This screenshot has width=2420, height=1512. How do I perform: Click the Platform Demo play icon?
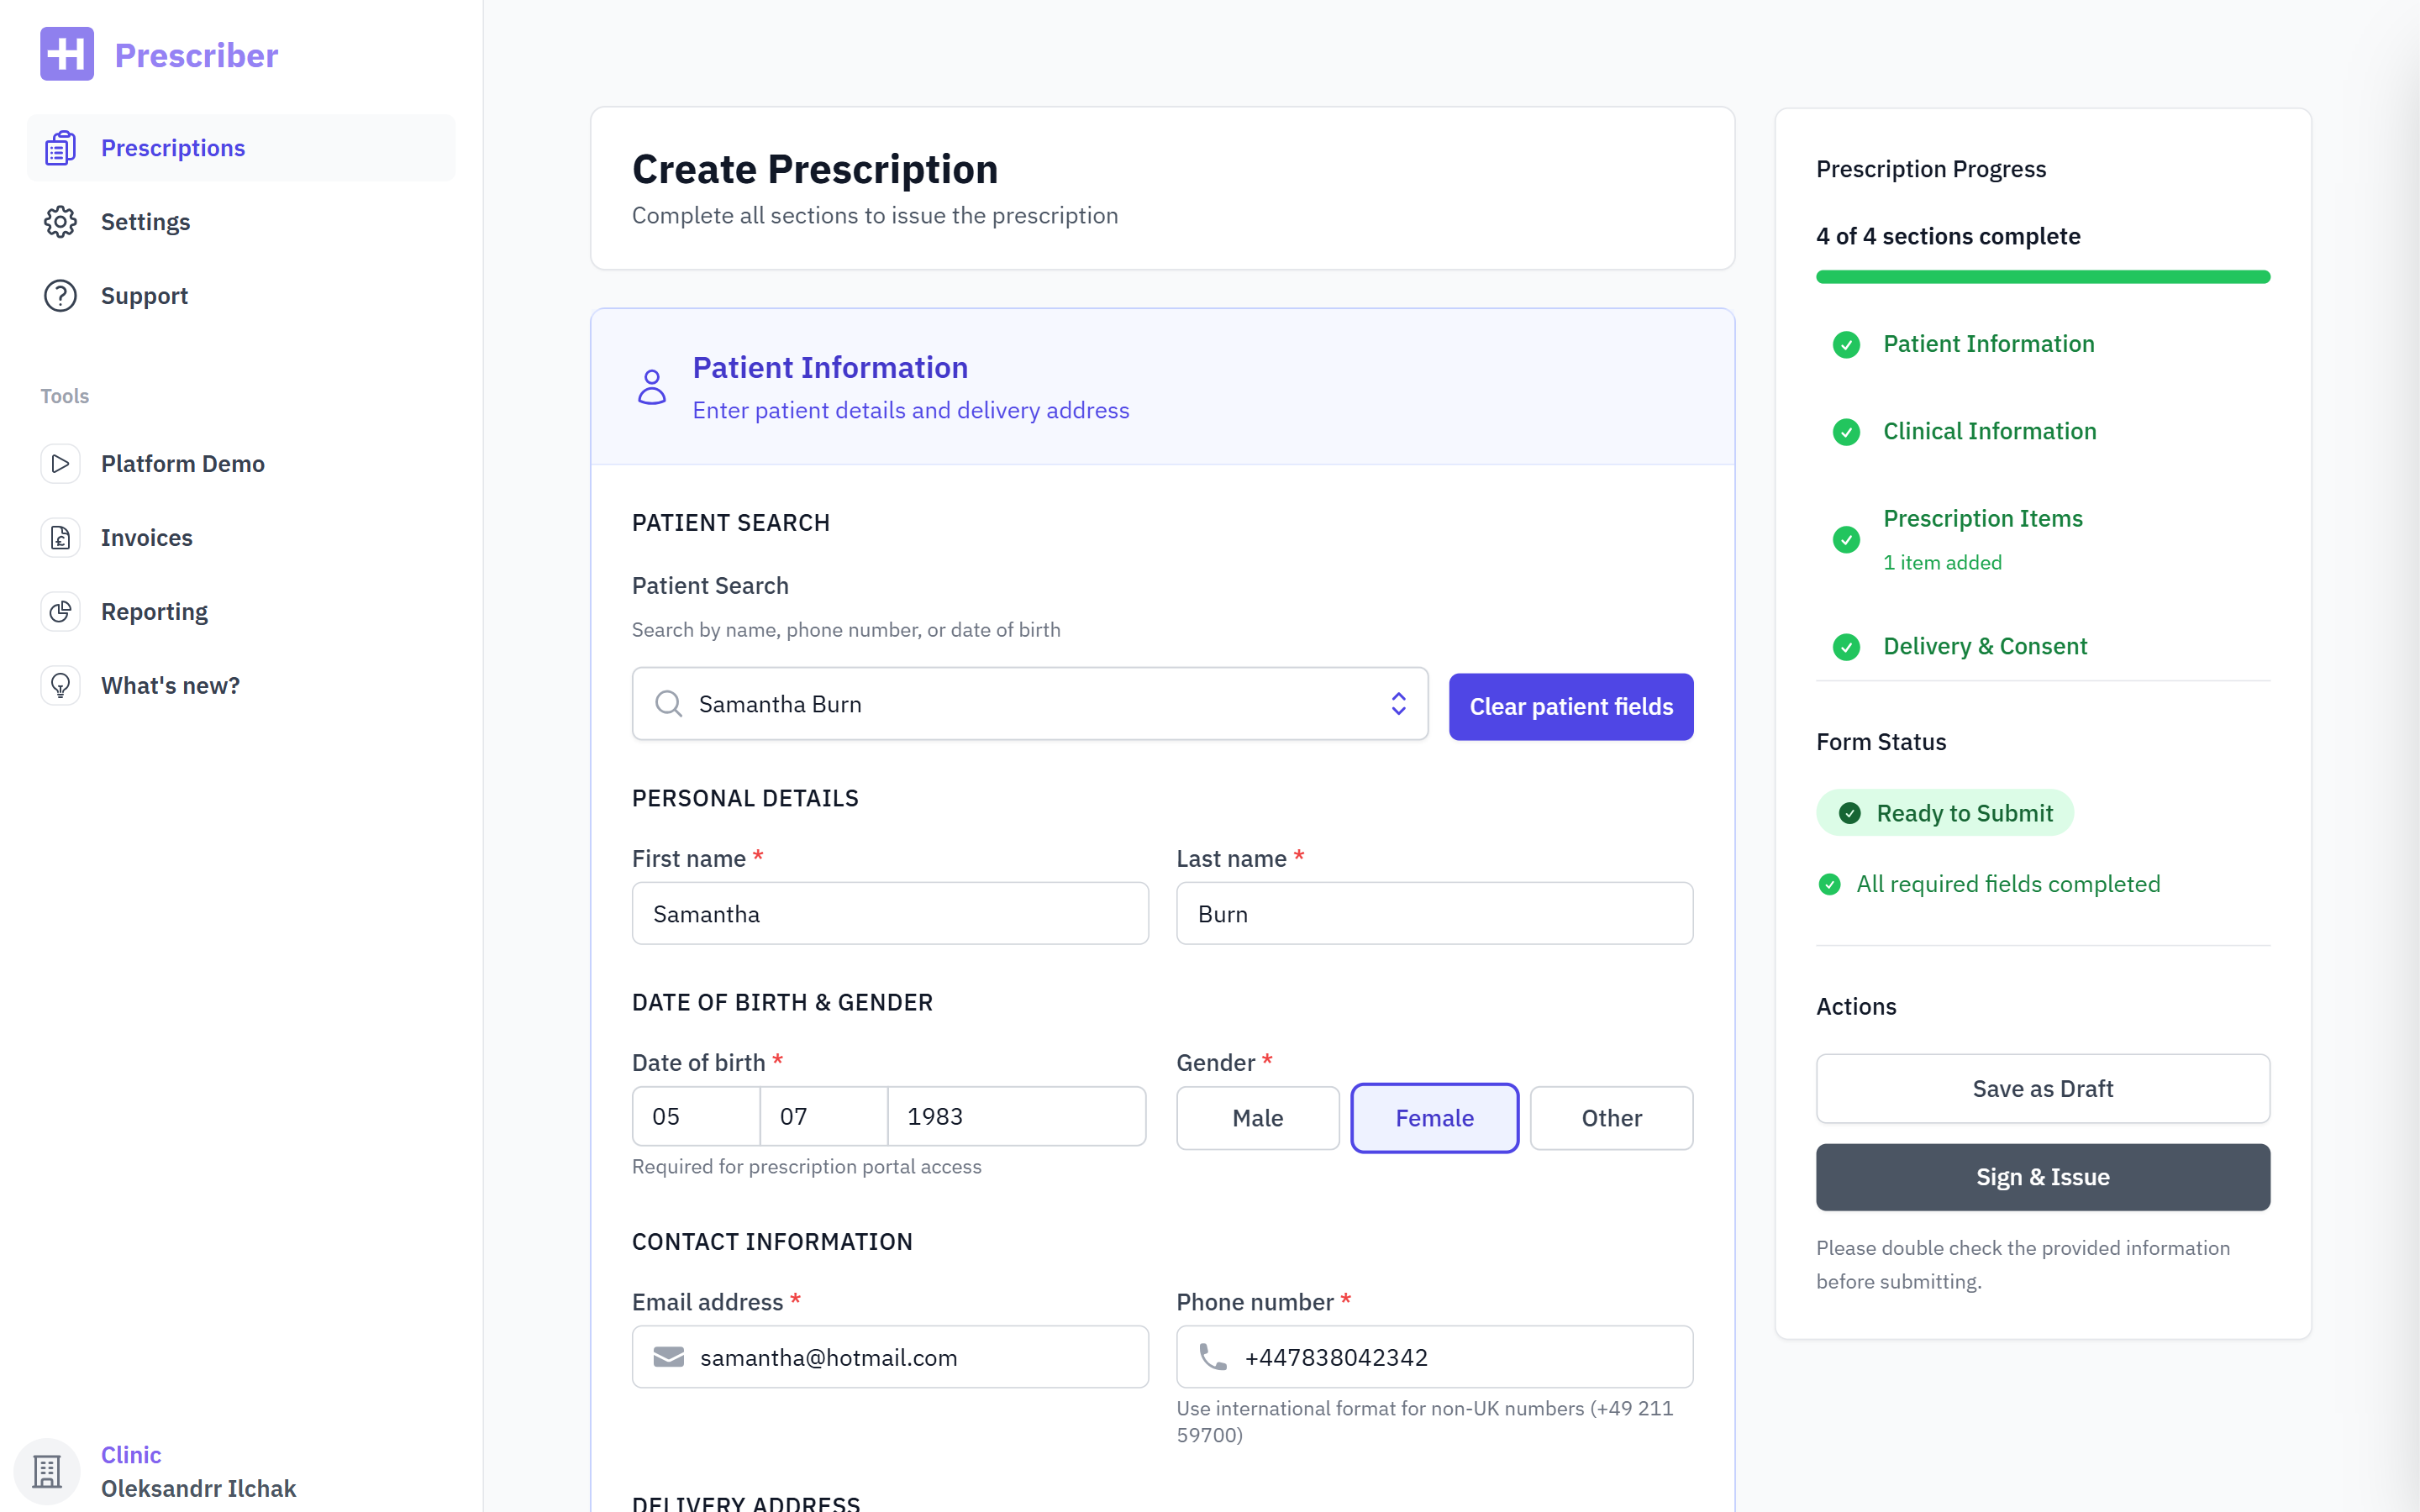click(x=60, y=464)
